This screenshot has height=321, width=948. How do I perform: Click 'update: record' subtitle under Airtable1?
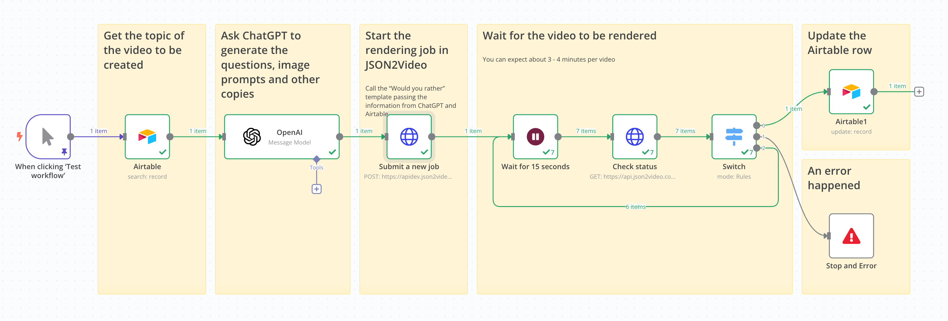click(851, 132)
